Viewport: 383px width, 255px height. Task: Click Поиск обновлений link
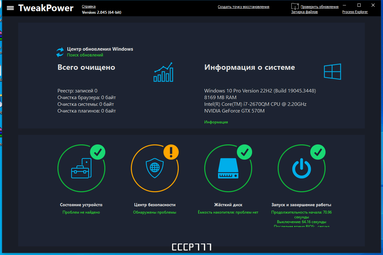click(x=85, y=55)
